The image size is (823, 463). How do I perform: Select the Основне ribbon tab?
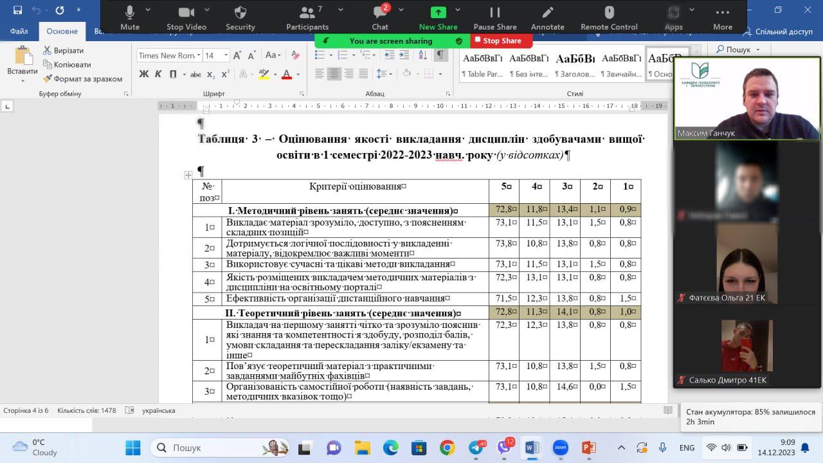pos(62,32)
